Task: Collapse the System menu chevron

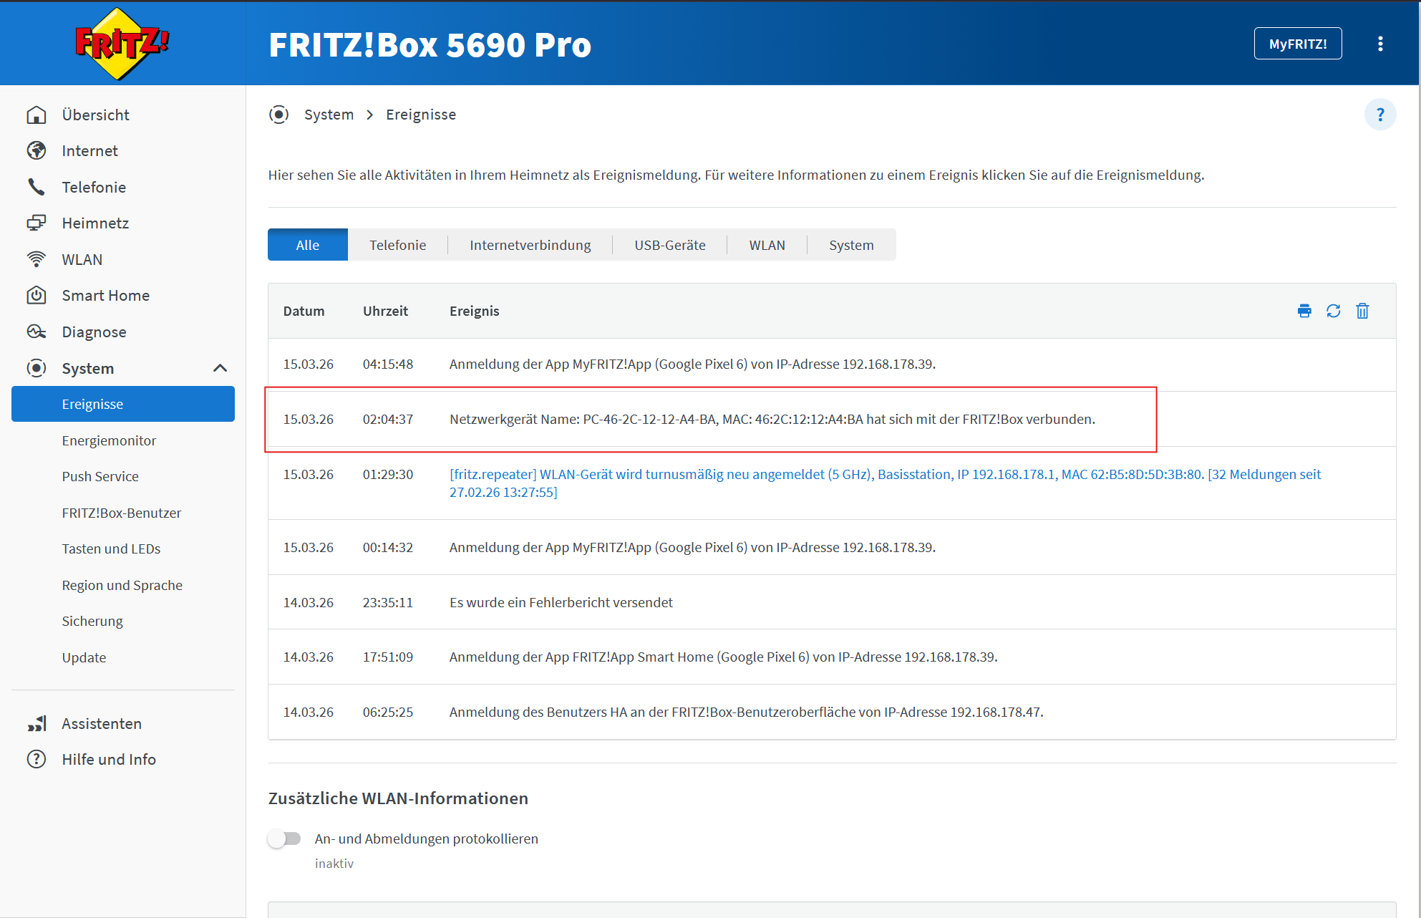Action: point(220,368)
